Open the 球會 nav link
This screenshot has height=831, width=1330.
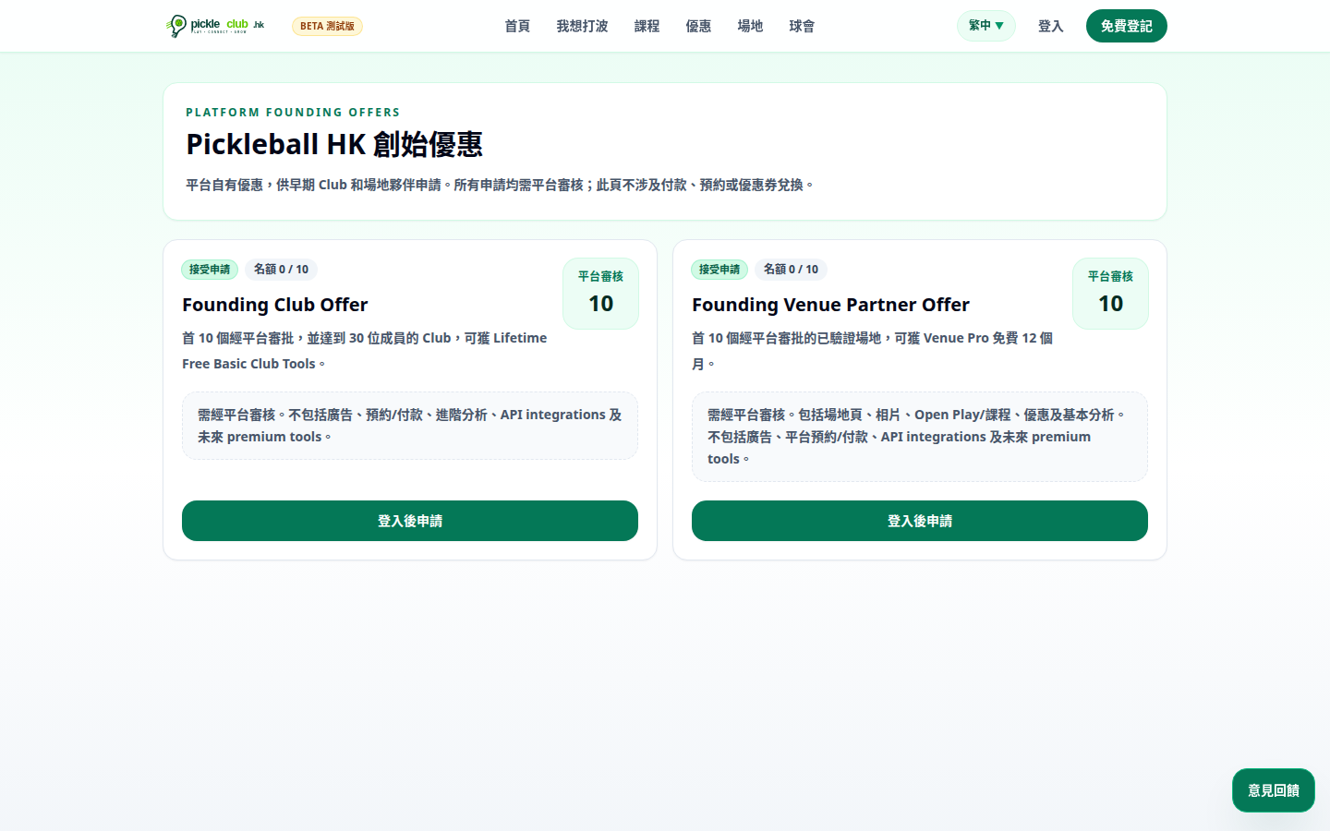coord(802,26)
